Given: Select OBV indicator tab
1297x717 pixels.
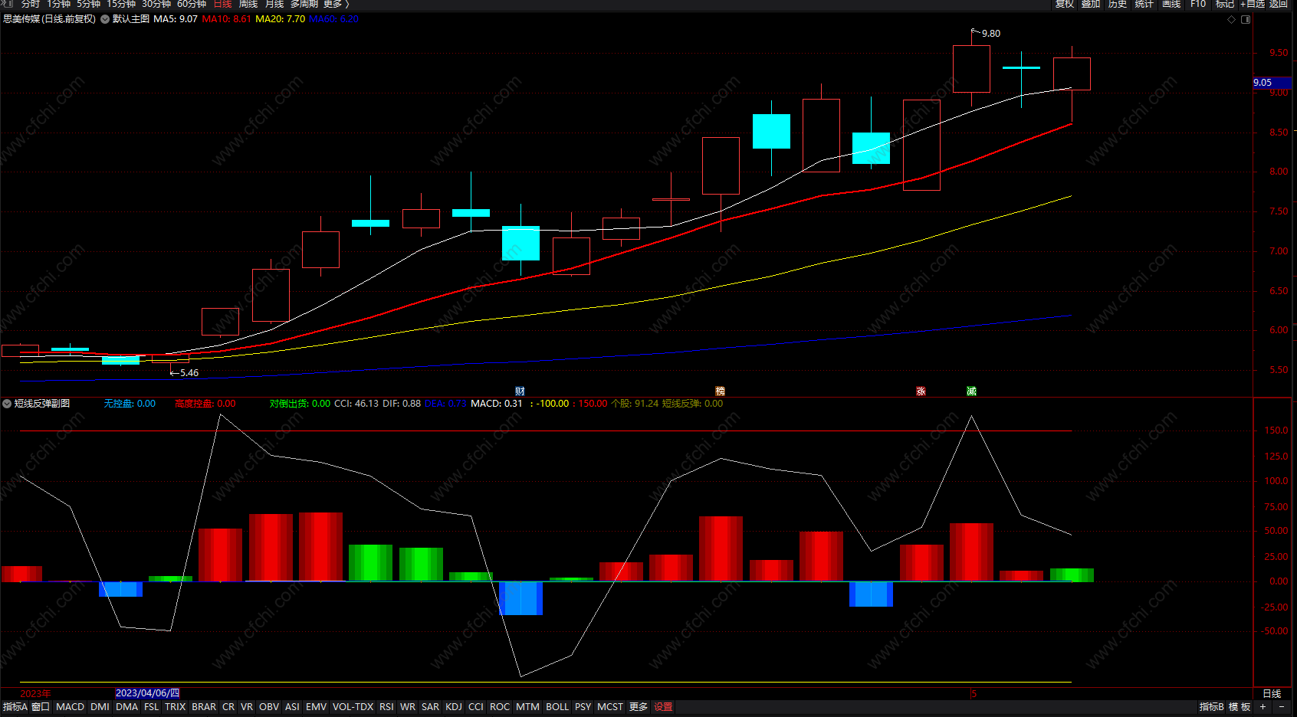Looking at the screenshot, I should (x=269, y=707).
